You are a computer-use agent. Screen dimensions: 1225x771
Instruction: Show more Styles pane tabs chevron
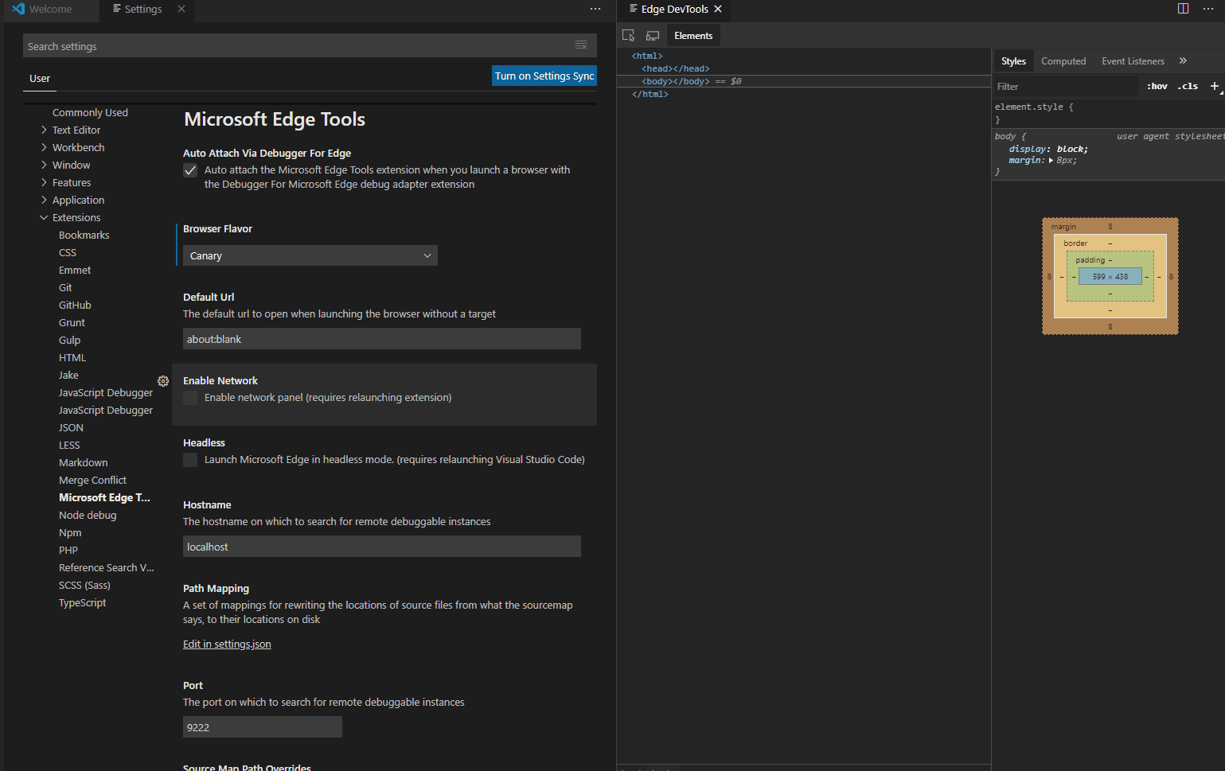click(x=1183, y=61)
